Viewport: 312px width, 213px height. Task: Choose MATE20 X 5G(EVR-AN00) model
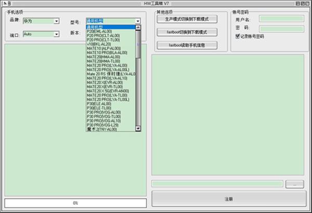[x=111, y=91]
